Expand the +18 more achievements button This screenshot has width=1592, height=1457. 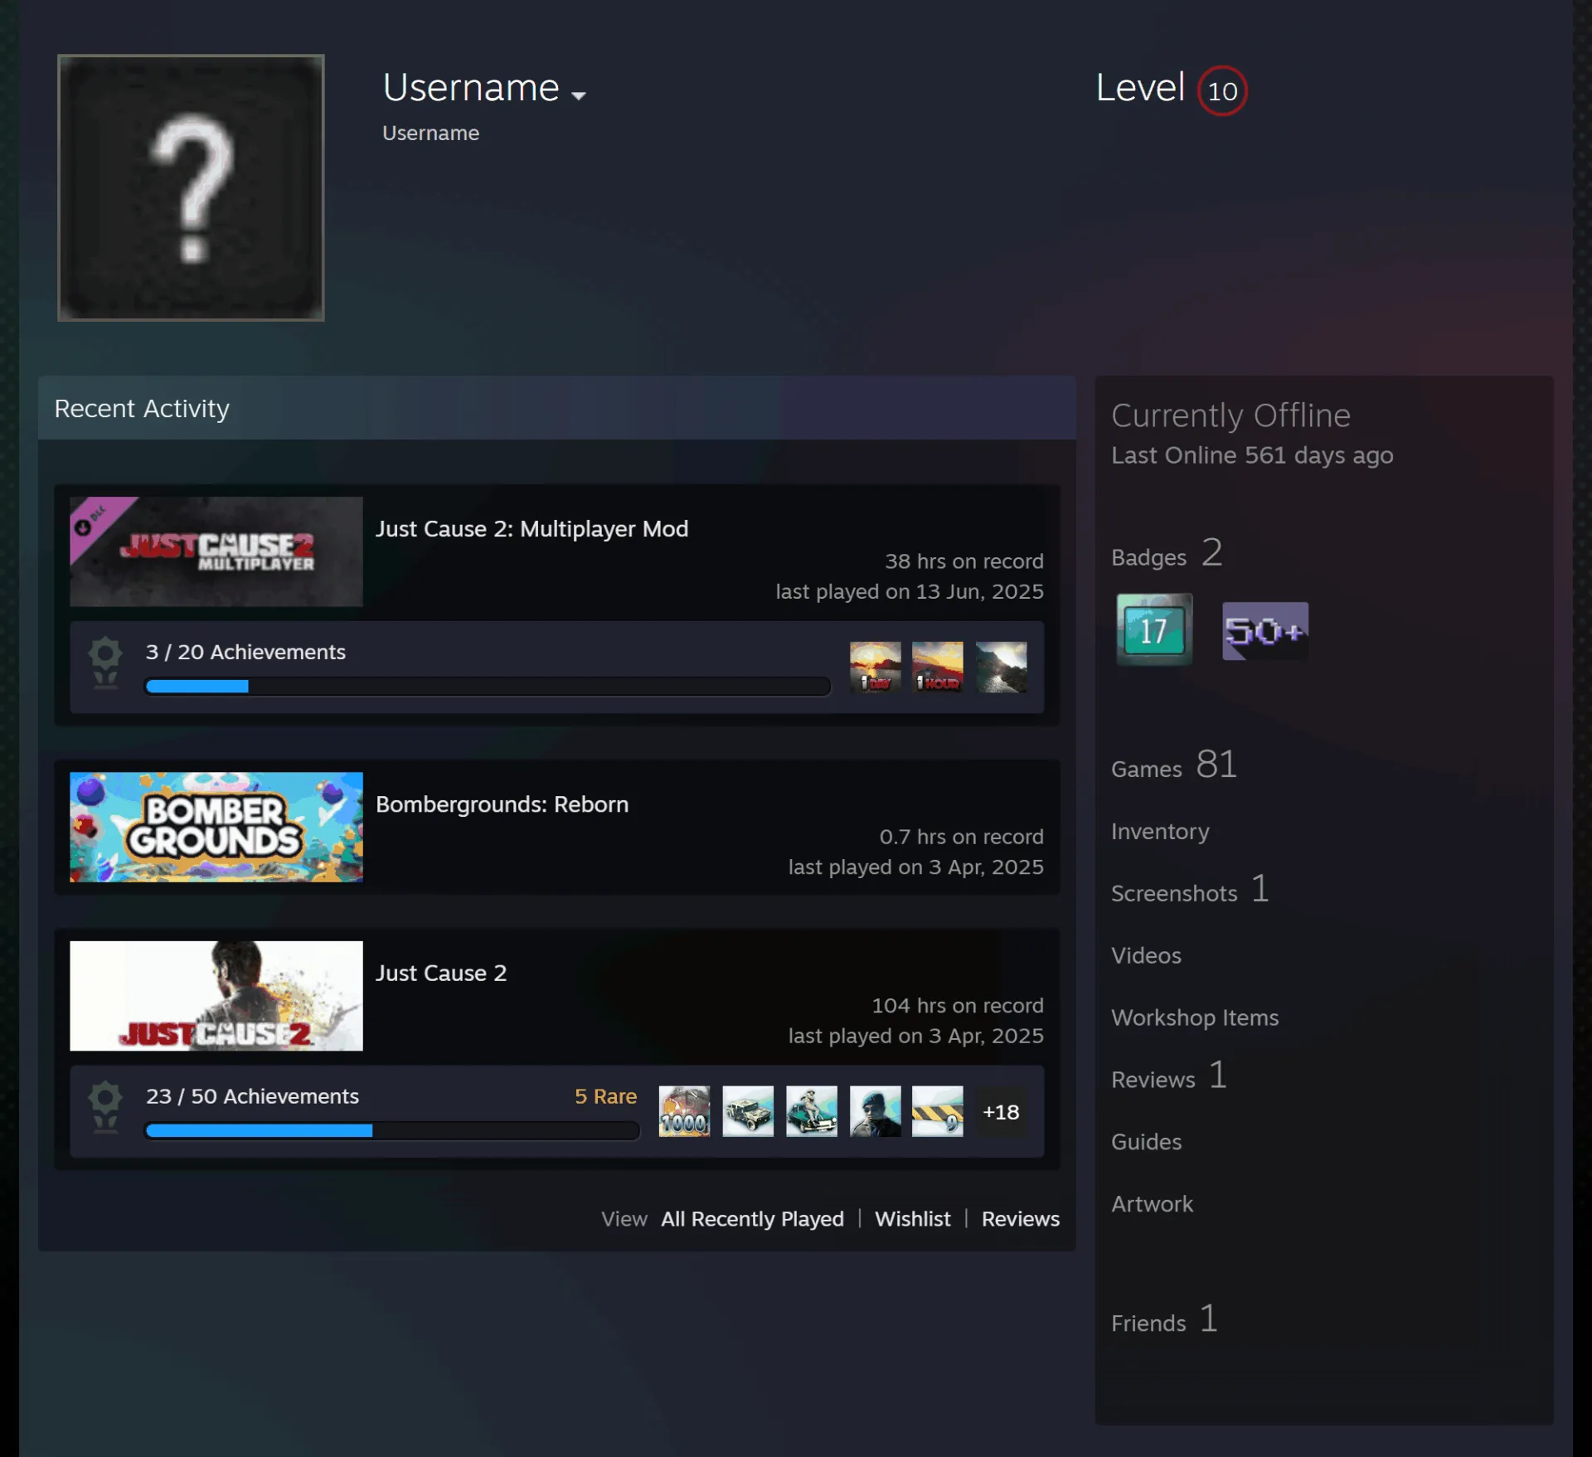pos(1001,1112)
